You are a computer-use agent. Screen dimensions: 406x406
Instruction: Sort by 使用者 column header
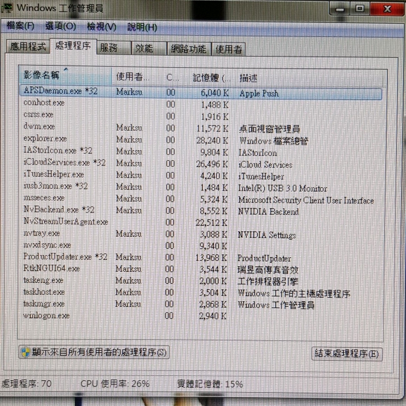click(136, 77)
